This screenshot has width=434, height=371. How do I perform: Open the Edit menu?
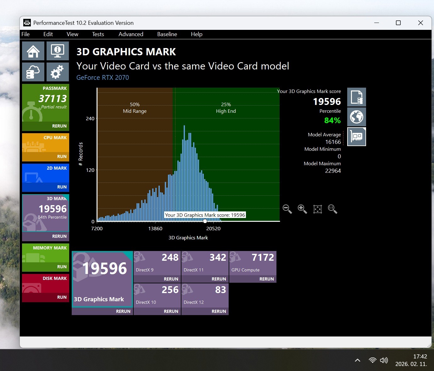pyautogui.click(x=48, y=34)
